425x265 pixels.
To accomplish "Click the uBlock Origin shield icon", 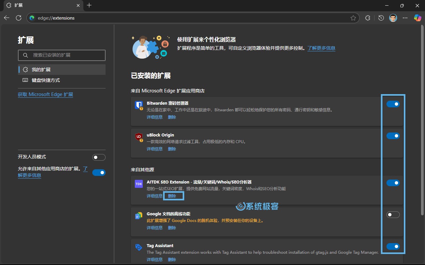I will coord(139,137).
